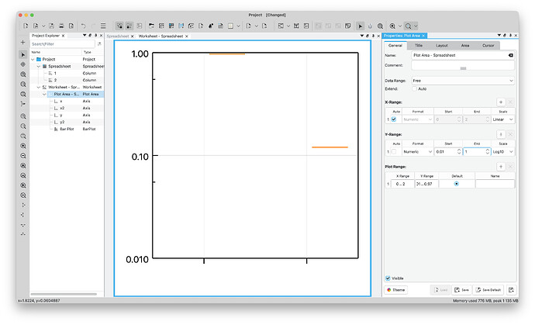This screenshot has width=535, height=325.
Task: Open the Data Range dropdown
Action: [463, 80]
